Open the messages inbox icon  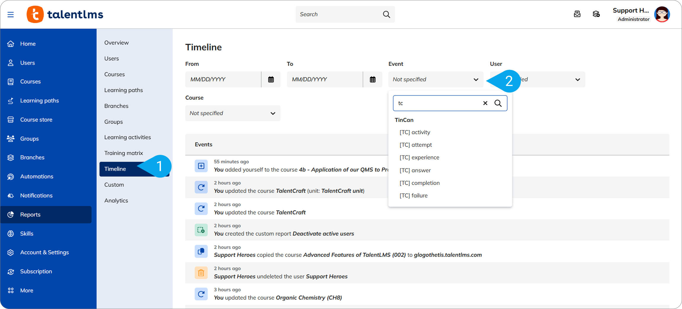tap(577, 14)
